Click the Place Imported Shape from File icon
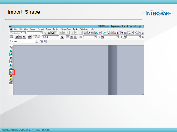The height and width of the screenshot is (132, 177). tap(11, 72)
